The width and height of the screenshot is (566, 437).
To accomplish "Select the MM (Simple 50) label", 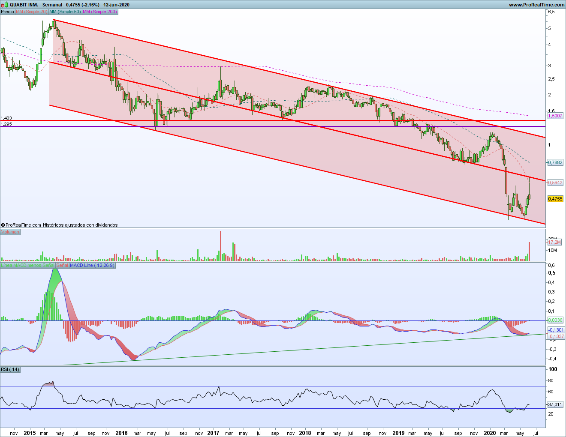I will 65,12.
